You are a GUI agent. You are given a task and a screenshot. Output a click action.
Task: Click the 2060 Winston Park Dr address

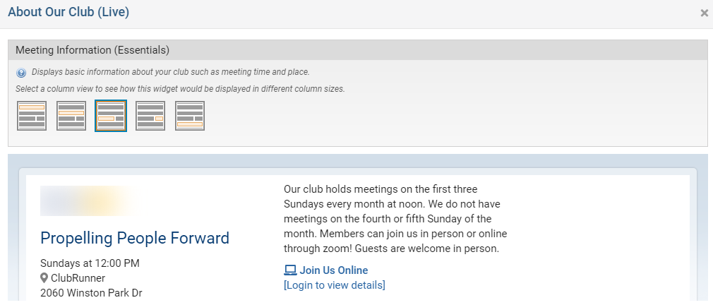pos(91,292)
